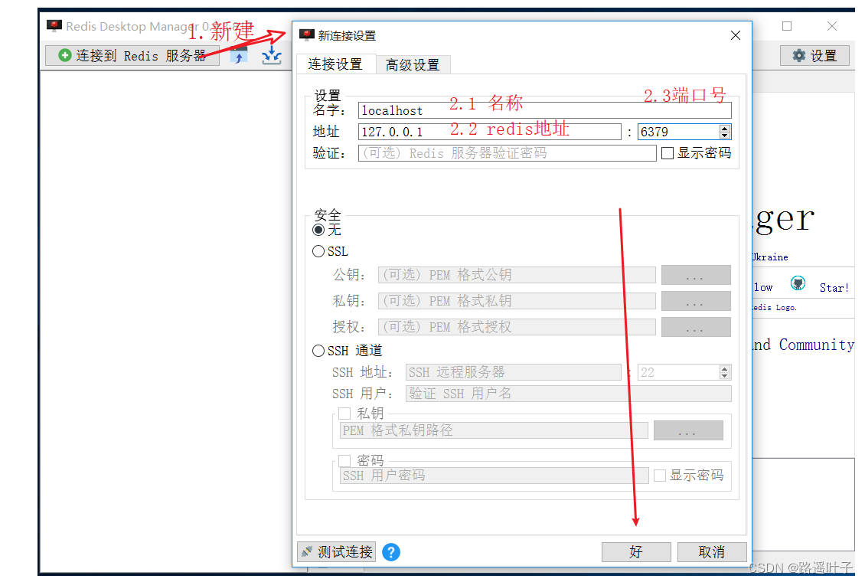
Task: Decrease the Redis port with the down stepper
Action: coord(725,136)
